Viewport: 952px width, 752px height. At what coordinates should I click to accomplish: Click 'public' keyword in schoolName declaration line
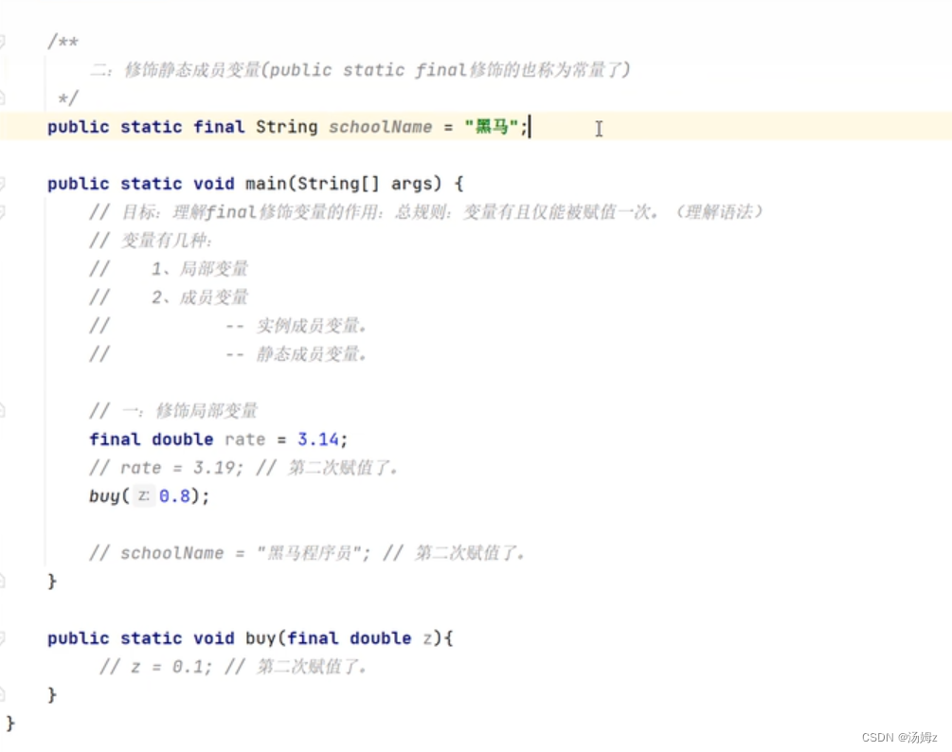[x=79, y=127]
